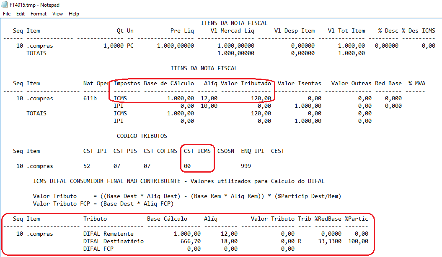Click the DIFAL FCP row label
Image resolution: width=442 pixels, height=257 pixels.
(x=98, y=249)
